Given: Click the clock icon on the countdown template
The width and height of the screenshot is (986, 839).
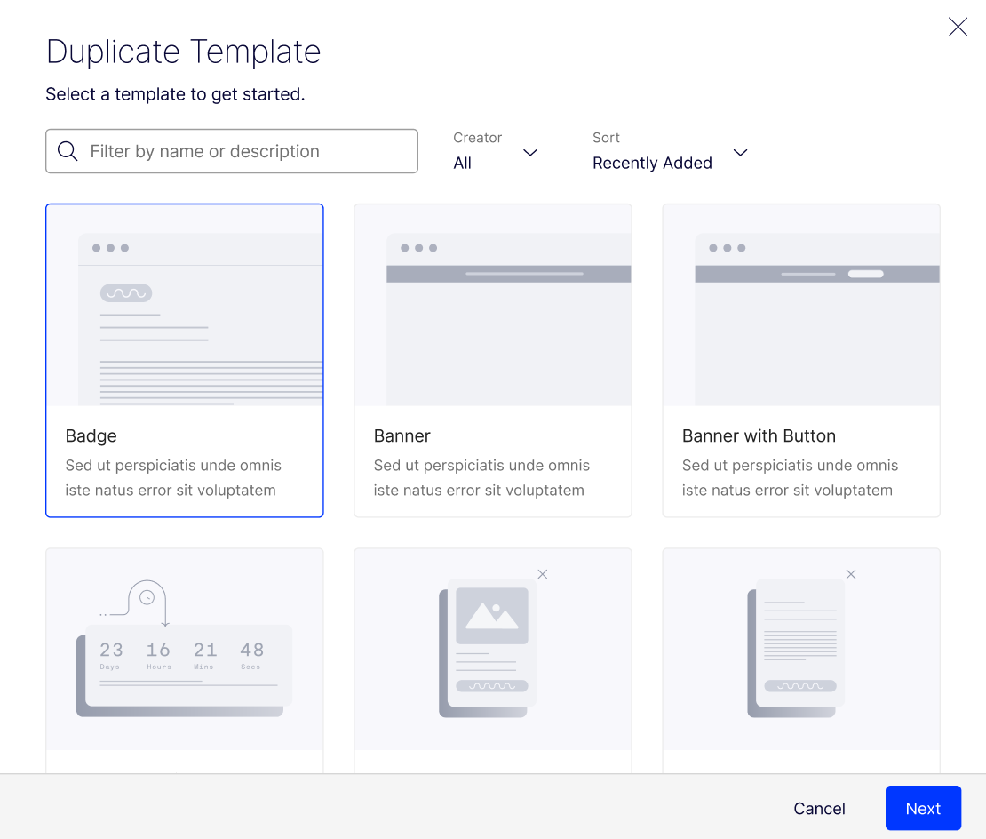Looking at the screenshot, I should [149, 595].
